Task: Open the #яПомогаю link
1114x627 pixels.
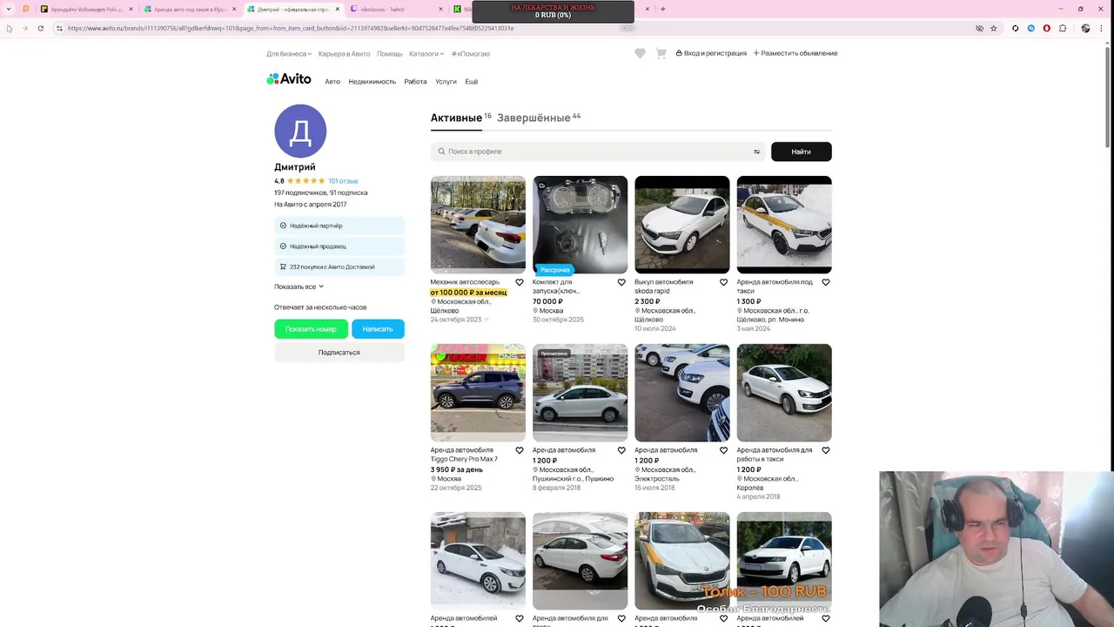Action: [x=471, y=54]
